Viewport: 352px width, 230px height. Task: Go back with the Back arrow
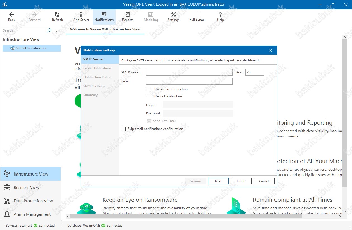11,17
